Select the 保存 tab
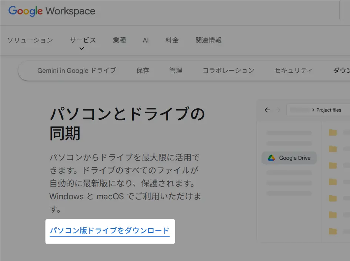This screenshot has height=261, width=350. 143,70
